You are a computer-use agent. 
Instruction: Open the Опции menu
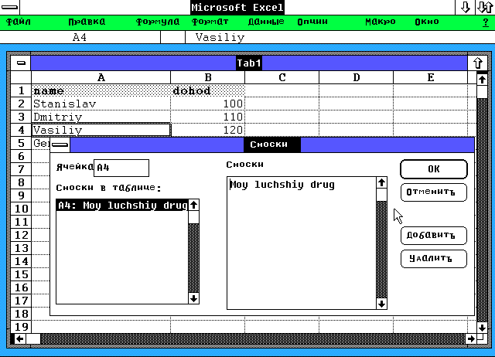click(x=312, y=22)
